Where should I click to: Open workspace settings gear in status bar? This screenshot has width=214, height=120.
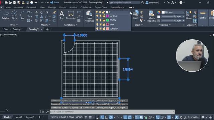203,117
